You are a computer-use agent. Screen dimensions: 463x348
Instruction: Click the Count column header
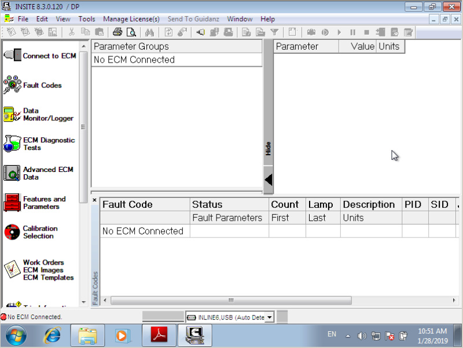[287, 204]
